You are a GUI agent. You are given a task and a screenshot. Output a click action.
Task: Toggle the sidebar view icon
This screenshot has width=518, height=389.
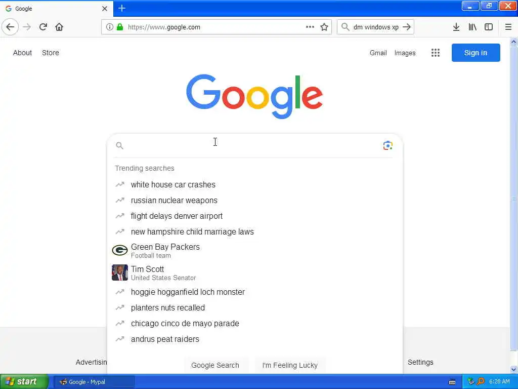click(489, 27)
